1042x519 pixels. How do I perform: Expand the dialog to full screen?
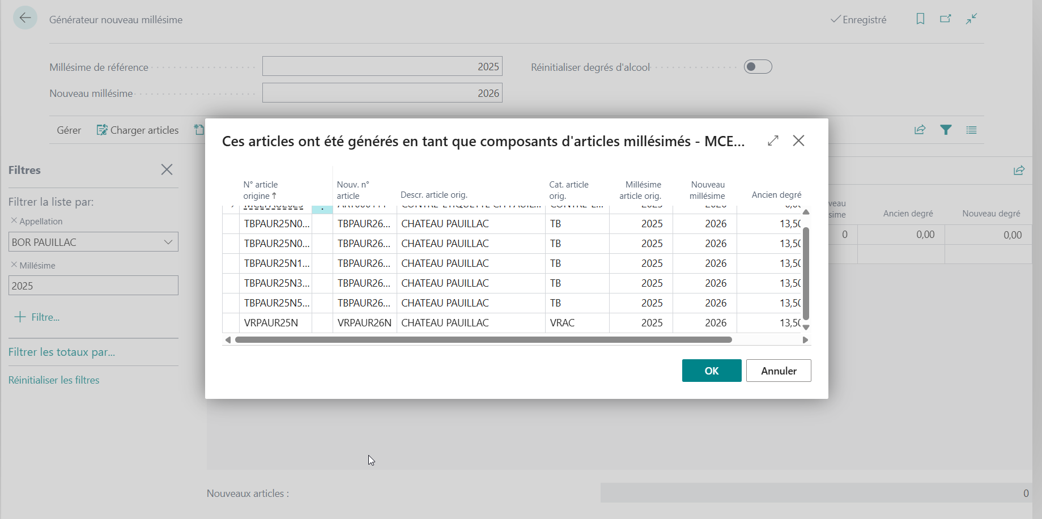pyautogui.click(x=773, y=141)
